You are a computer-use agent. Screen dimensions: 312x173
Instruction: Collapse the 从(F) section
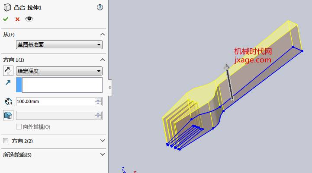[x=103, y=35]
